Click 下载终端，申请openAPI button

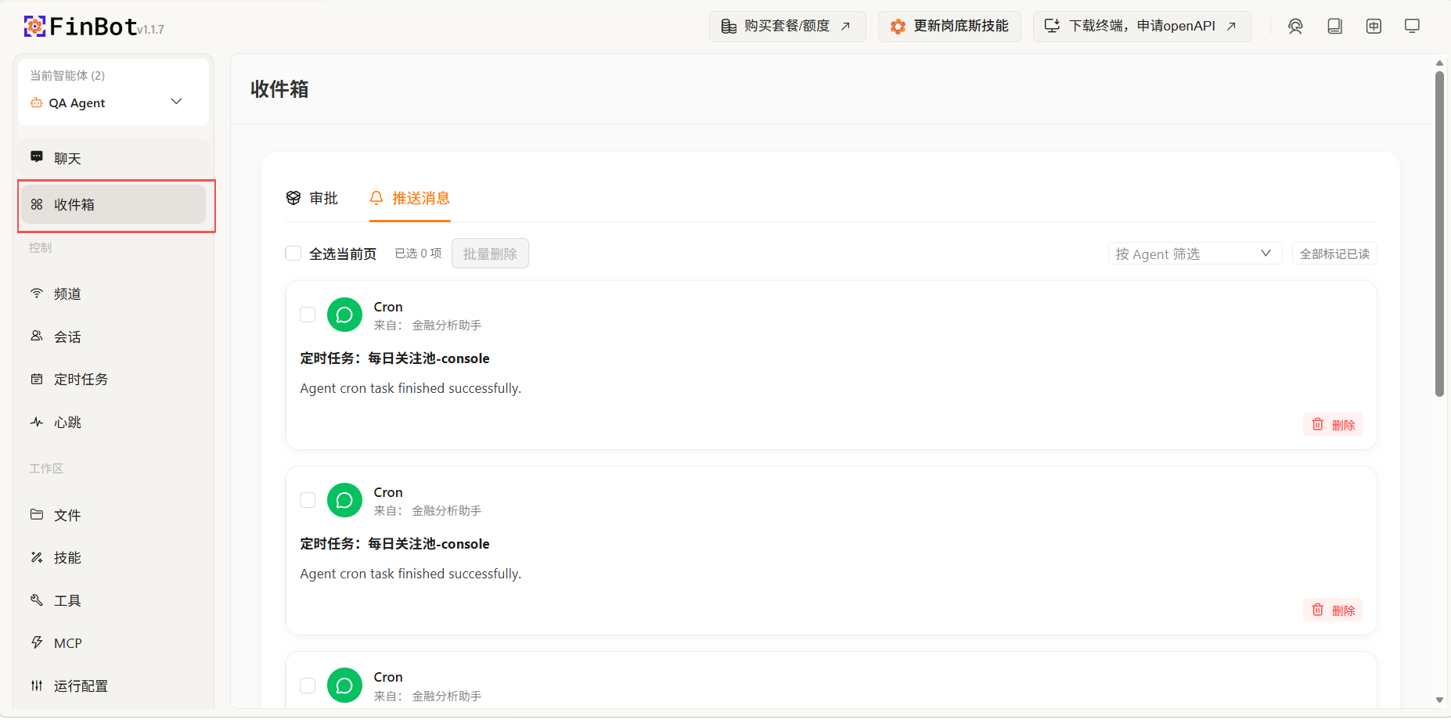click(1142, 27)
